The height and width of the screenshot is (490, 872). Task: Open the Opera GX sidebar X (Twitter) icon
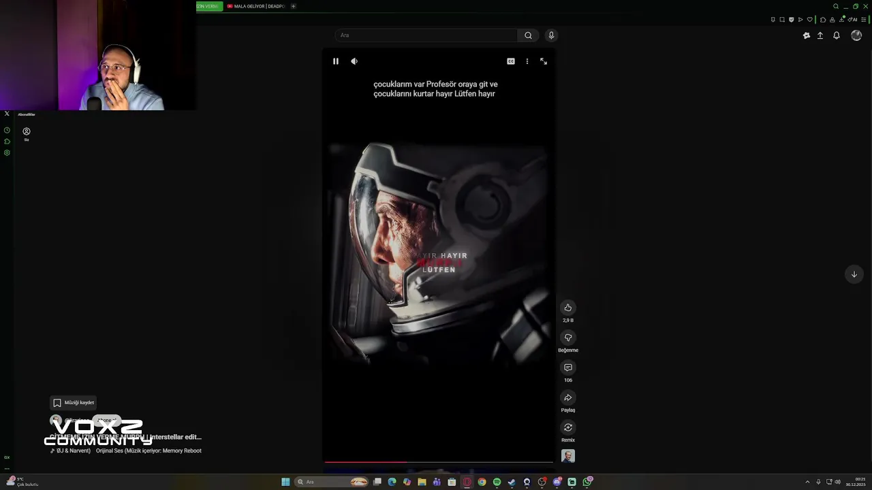[x=7, y=114]
